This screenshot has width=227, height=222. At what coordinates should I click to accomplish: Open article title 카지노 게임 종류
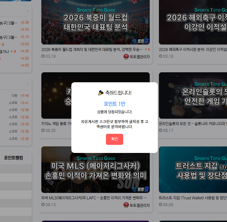click(56, 124)
